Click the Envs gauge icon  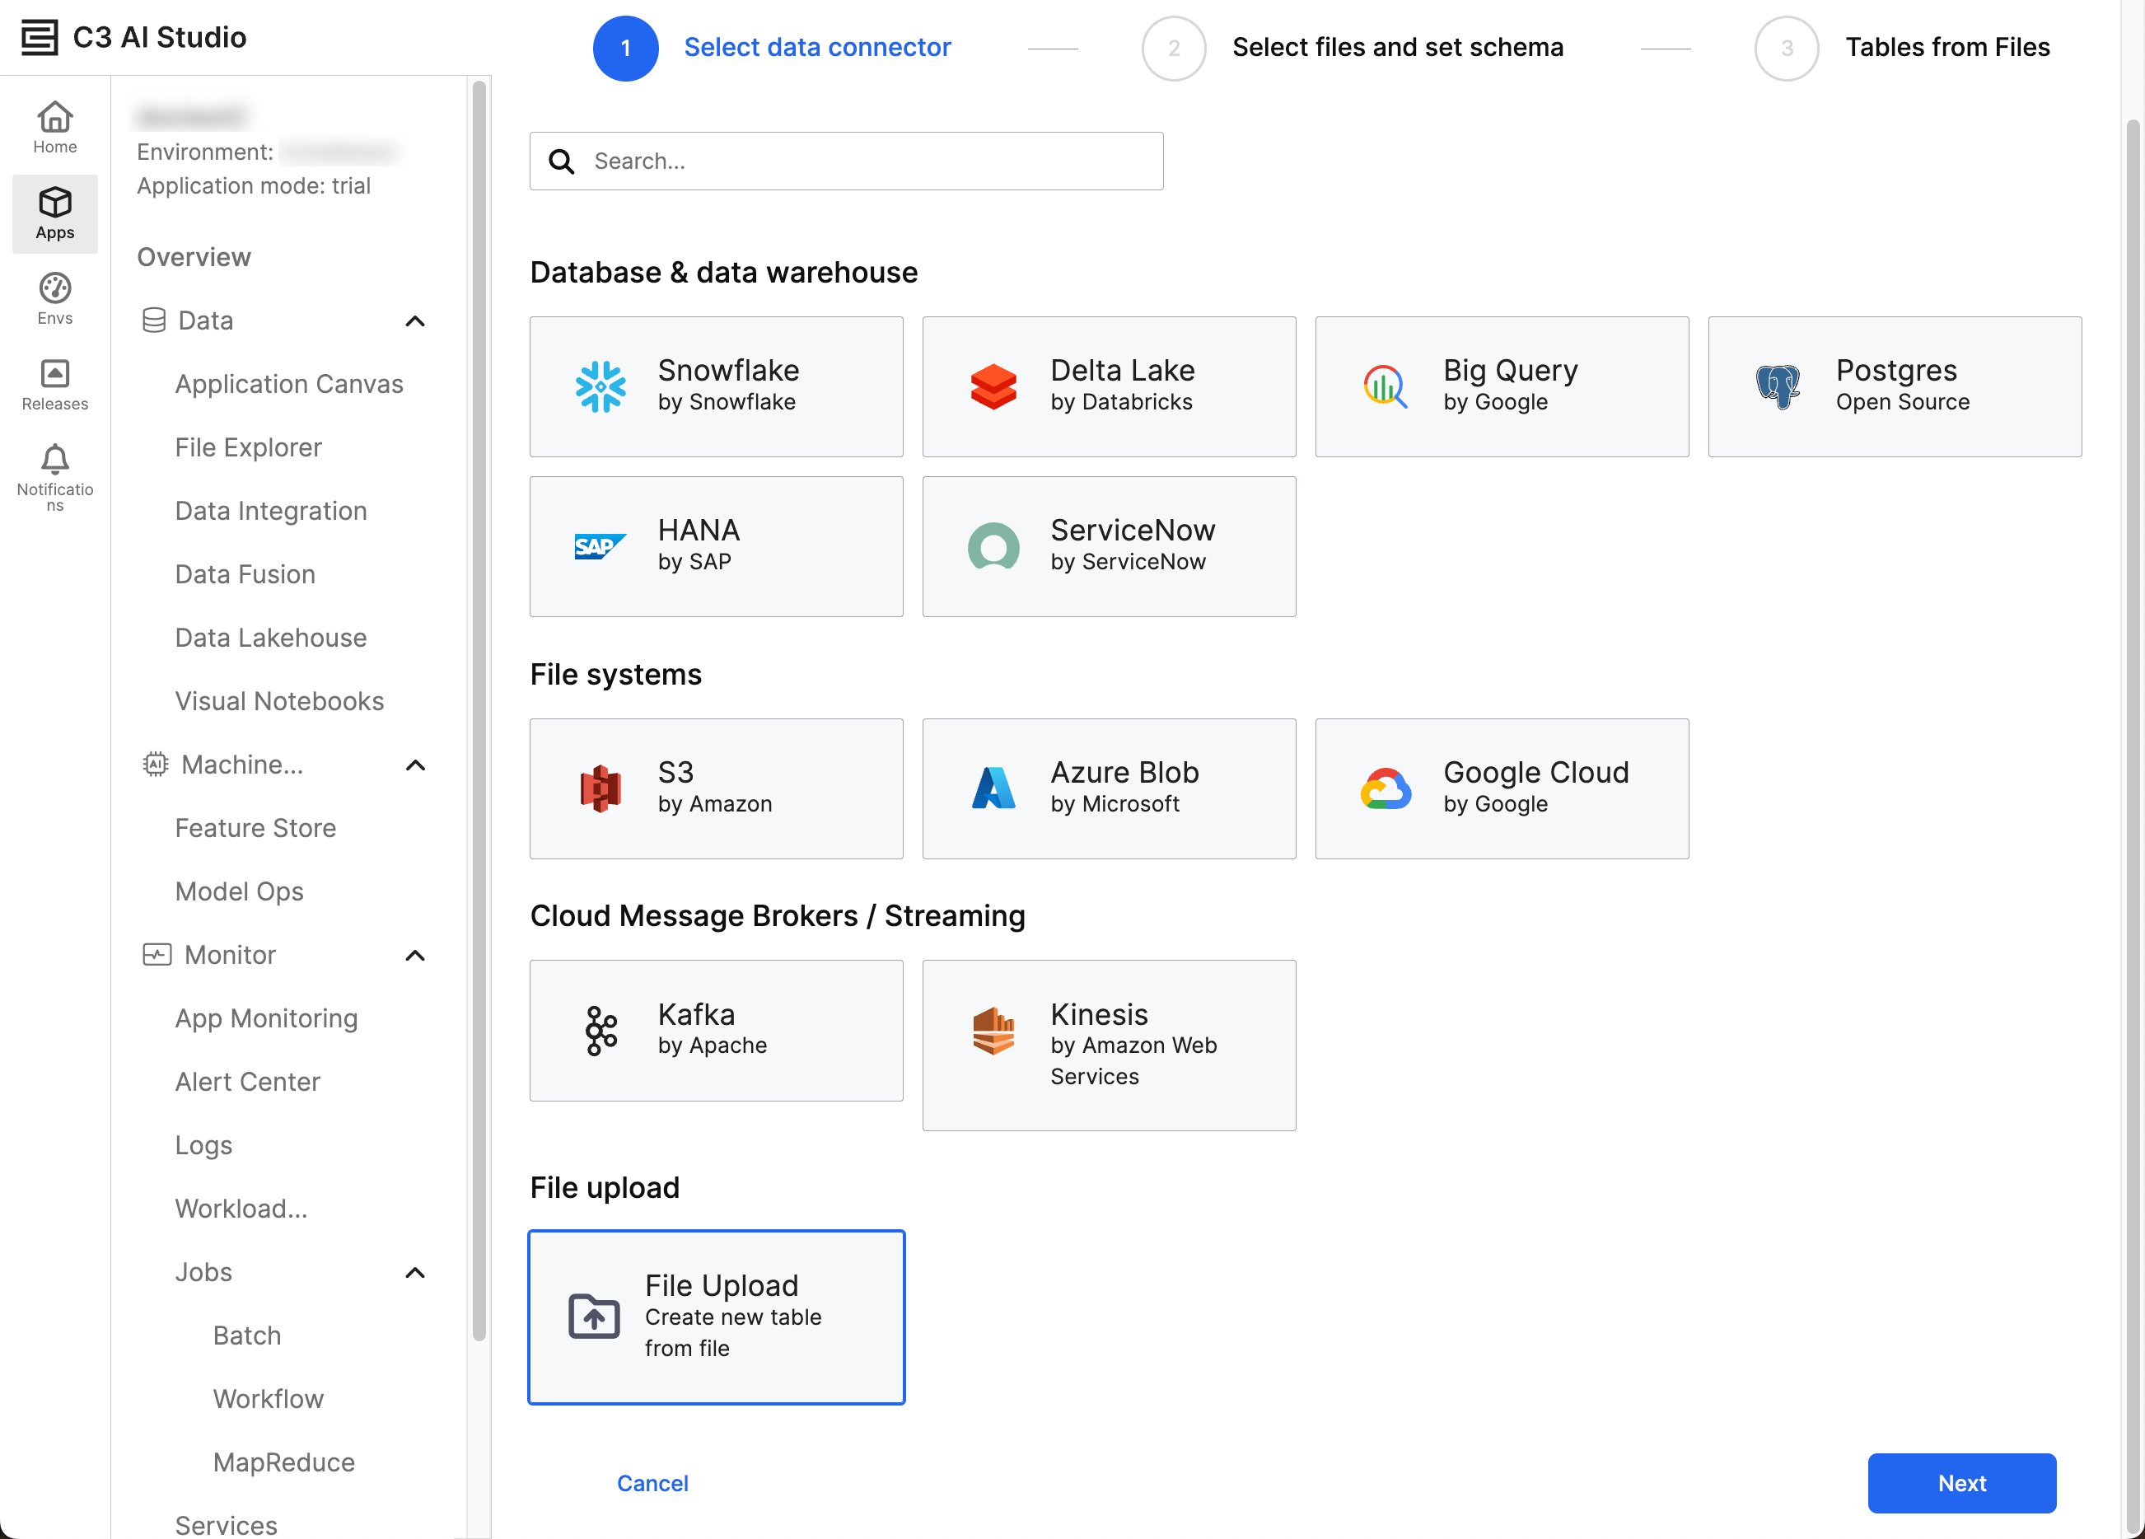click(x=55, y=289)
